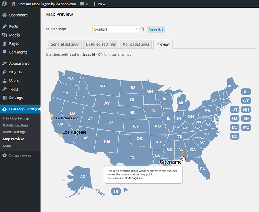Click the DE state button

click(235, 127)
